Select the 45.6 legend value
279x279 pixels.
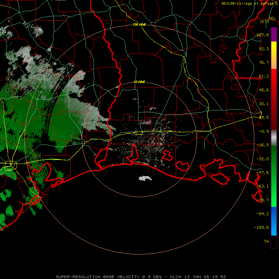[264, 90]
